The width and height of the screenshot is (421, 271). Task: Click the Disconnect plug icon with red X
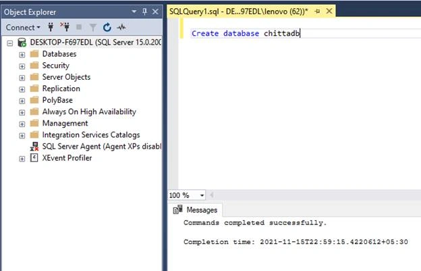point(65,27)
